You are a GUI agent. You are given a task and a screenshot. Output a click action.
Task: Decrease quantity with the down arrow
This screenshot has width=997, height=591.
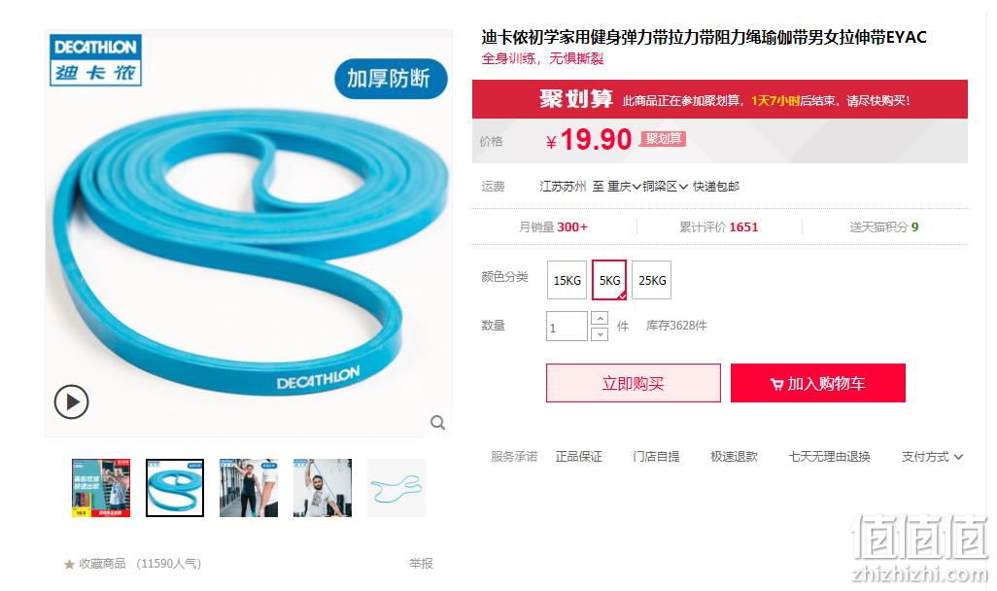(600, 334)
